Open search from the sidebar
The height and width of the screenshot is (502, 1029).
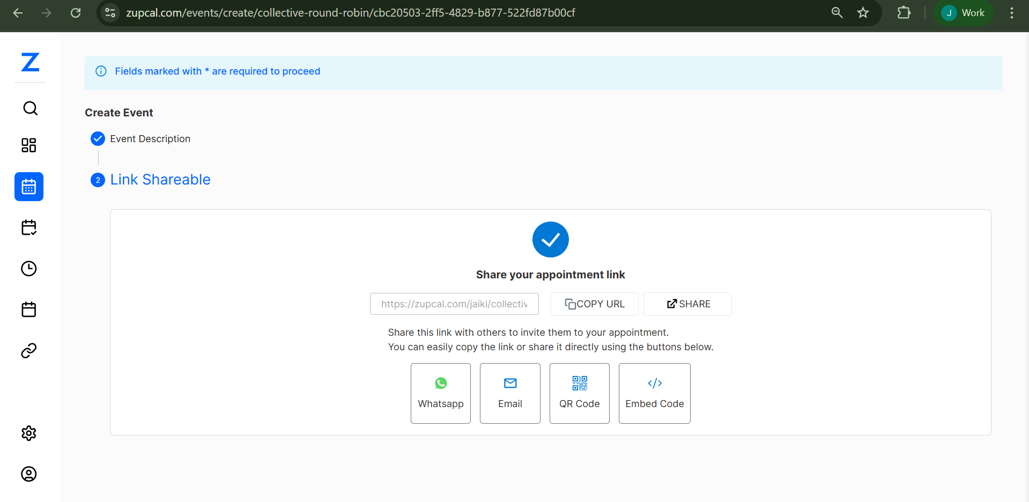pyautogui.click(x=30, y=108)
